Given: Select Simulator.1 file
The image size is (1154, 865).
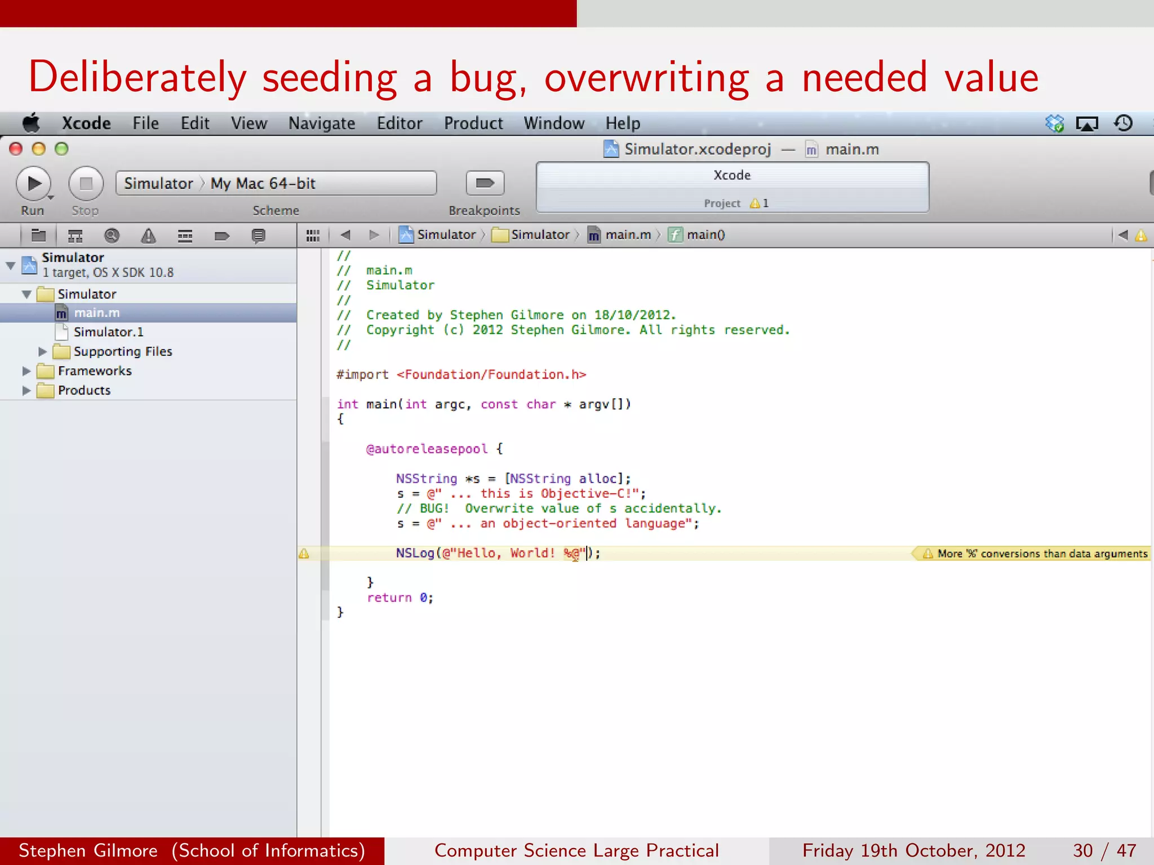Looking at the screenshot, I should [148, 332].
